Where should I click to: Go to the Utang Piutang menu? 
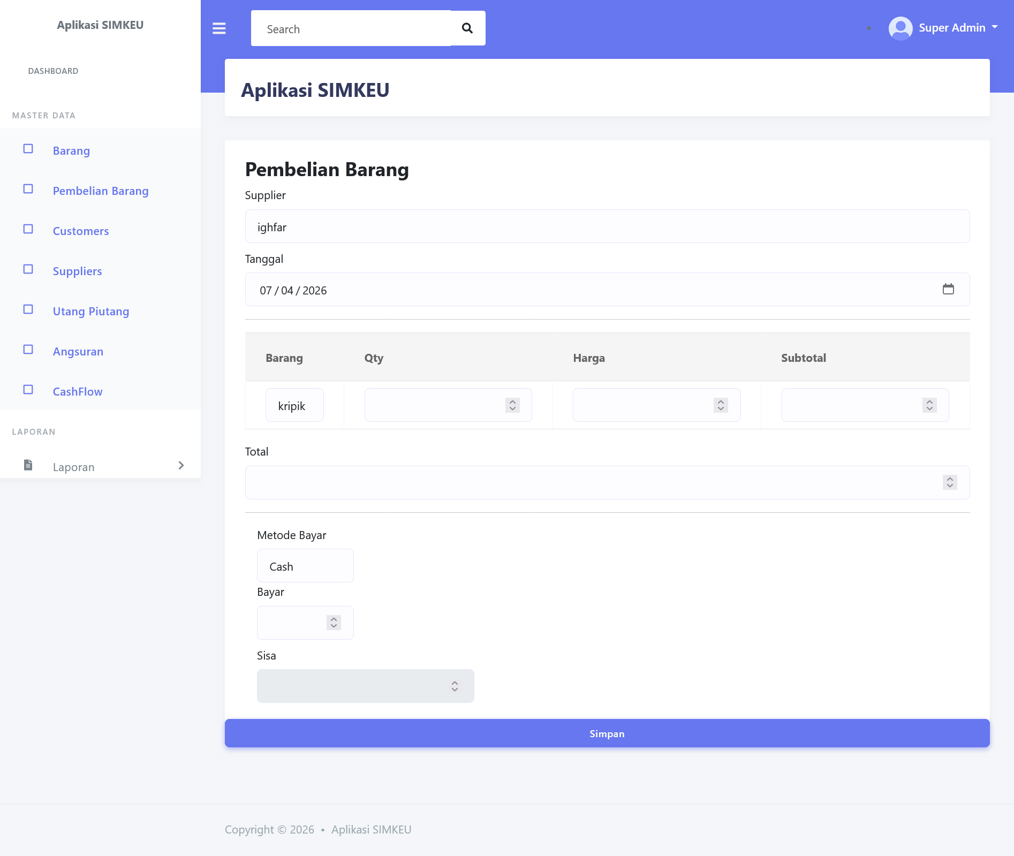click(x=91, y=312)
